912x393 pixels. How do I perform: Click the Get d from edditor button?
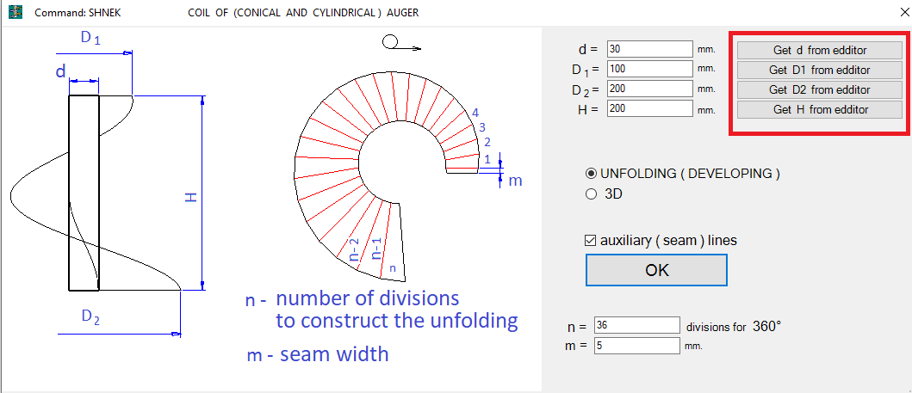point(820,51)
